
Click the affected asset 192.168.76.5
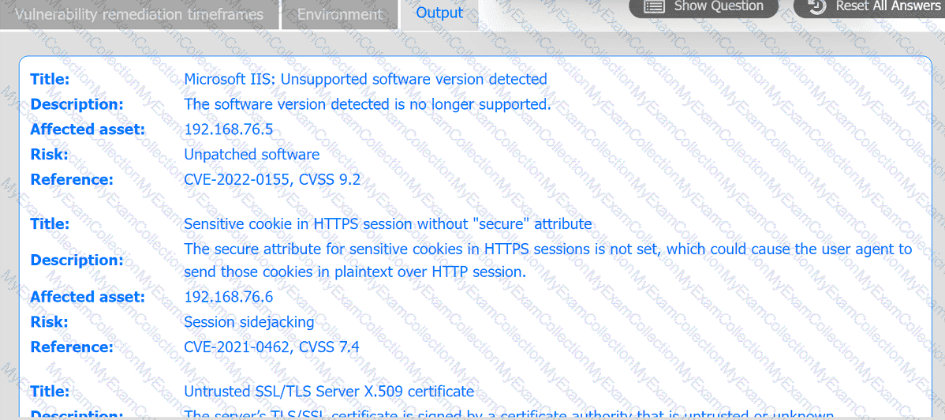pyautogui.click(x=228, y=129)
